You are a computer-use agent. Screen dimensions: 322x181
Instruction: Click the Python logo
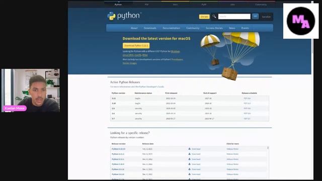tap(124, 16)
